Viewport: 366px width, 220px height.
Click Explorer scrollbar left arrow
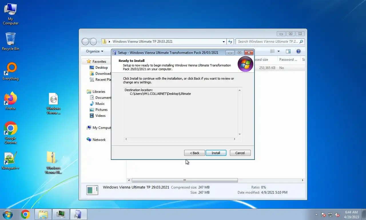129,180
